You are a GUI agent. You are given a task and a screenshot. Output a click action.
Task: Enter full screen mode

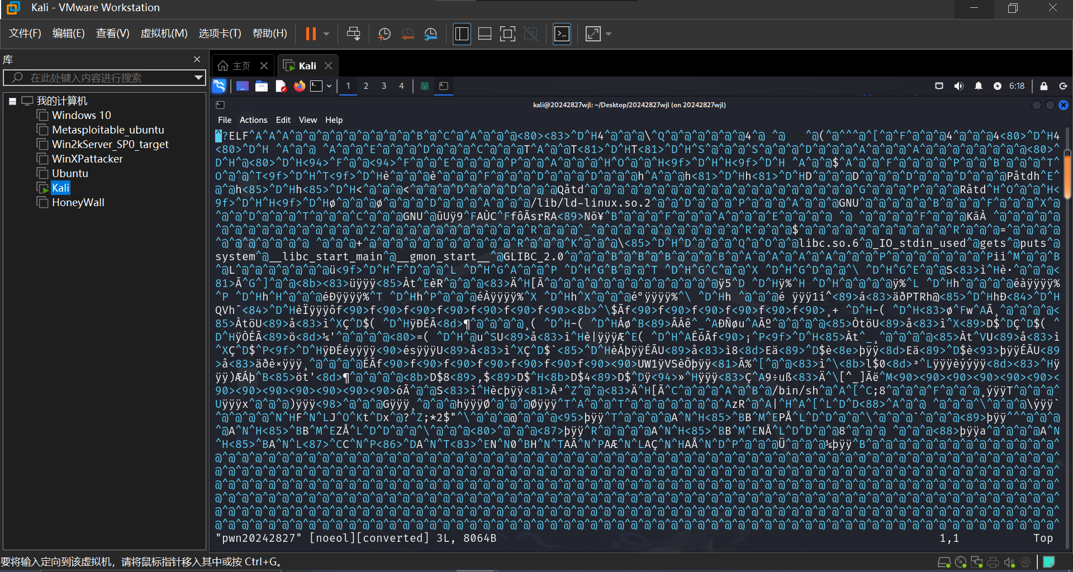point(507,34)
